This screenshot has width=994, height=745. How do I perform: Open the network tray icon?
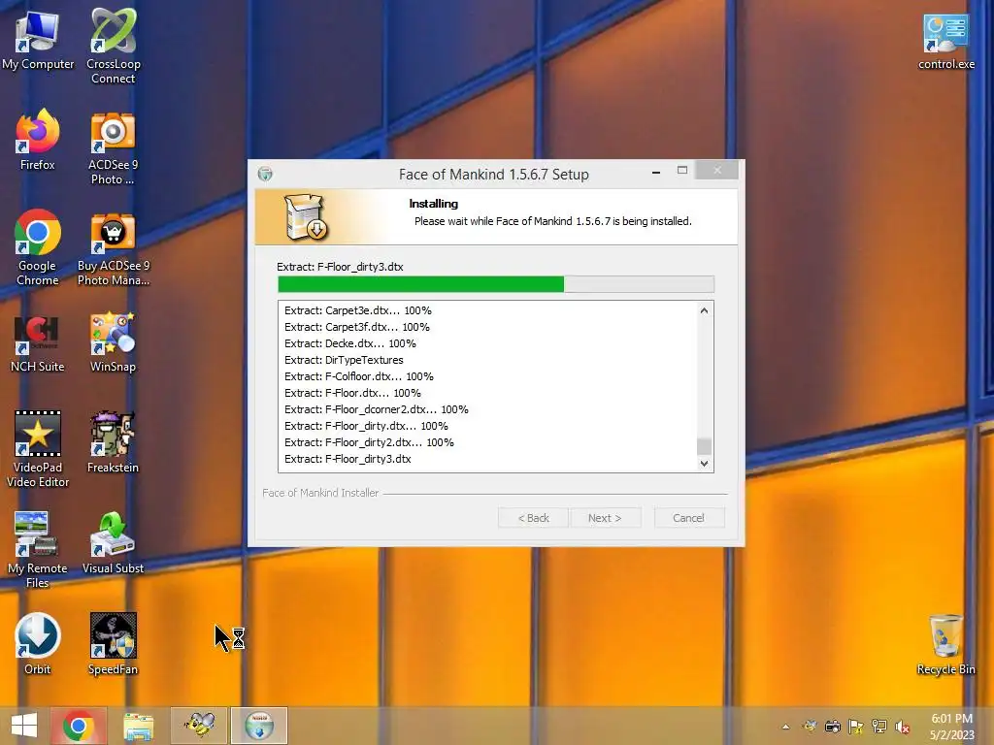879,727
